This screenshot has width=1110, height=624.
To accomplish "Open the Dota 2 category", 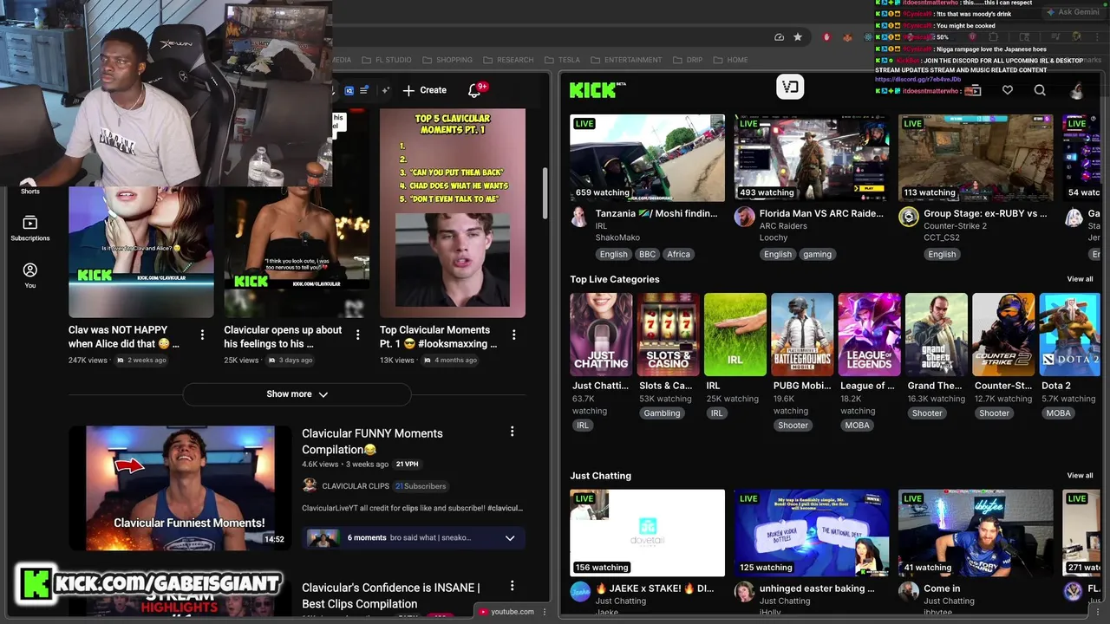I will (1070, 335).
